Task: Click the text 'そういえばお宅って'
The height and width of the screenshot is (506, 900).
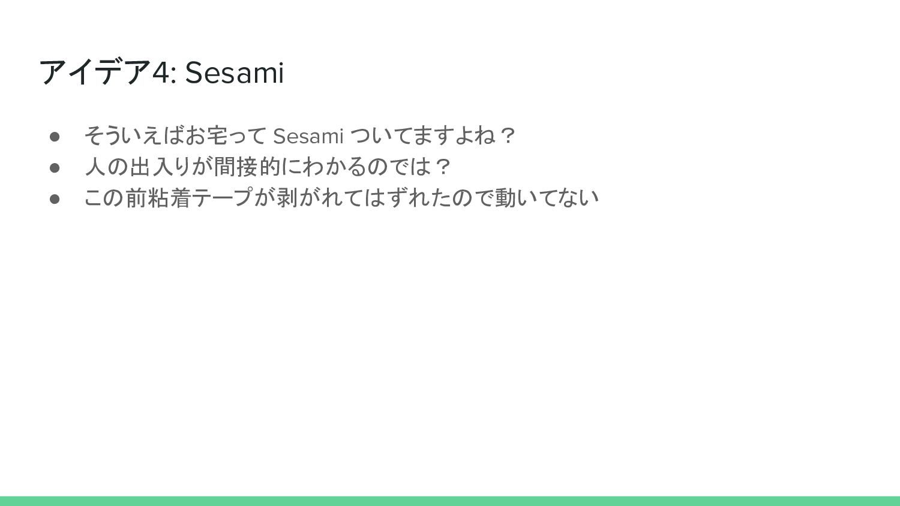Action: tap(175, 136)
